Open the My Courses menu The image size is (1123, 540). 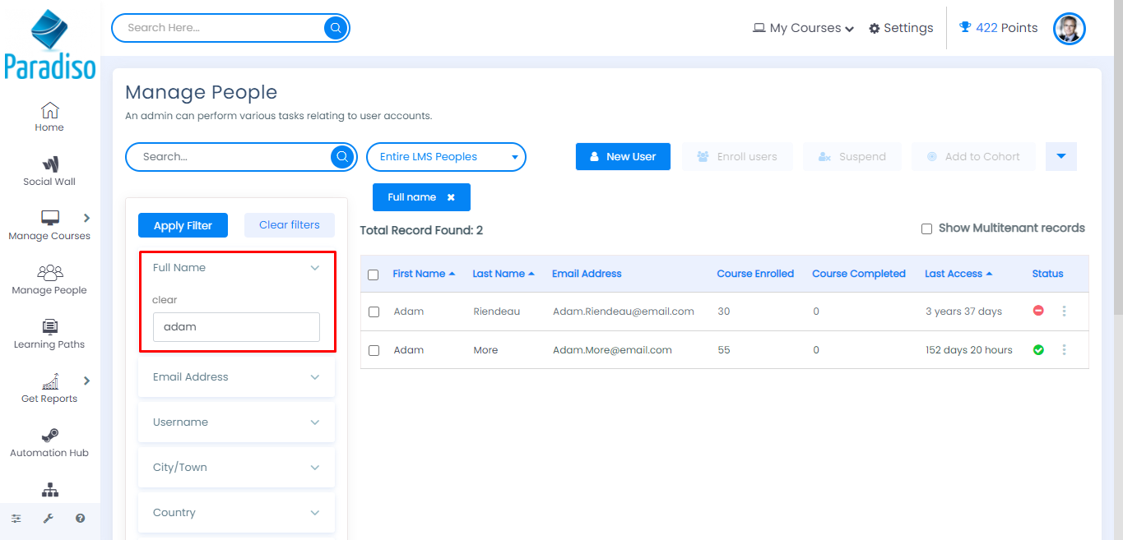pos(804,28)
